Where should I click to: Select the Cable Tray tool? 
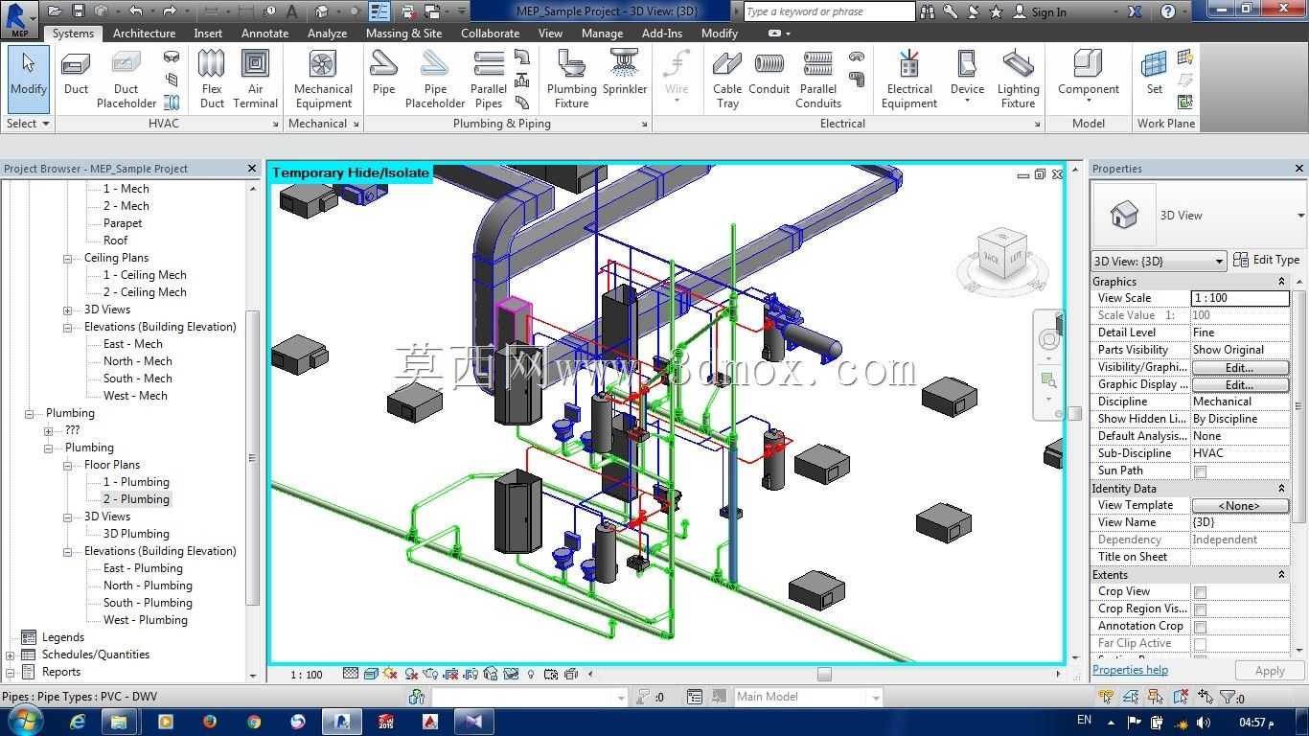(727, 79)
